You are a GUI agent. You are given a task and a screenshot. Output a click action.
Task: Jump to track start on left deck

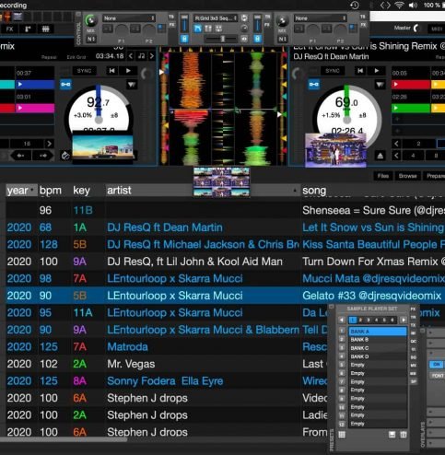[x=112, y=71]
